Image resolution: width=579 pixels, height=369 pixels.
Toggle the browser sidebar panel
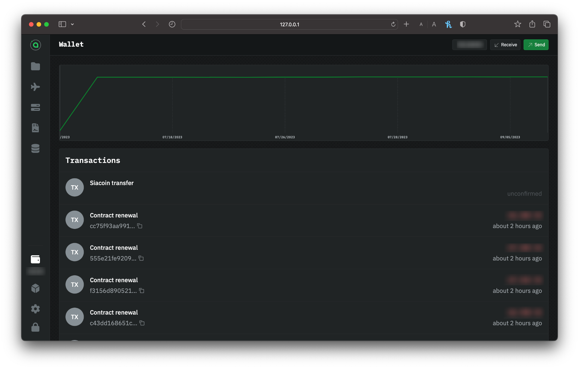62,24
